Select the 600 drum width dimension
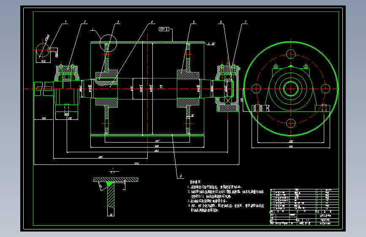 coord(157,146)
